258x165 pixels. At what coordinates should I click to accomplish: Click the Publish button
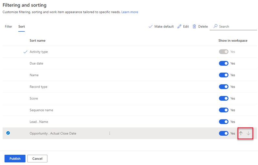pyautogui.click(x=15, y=159)
